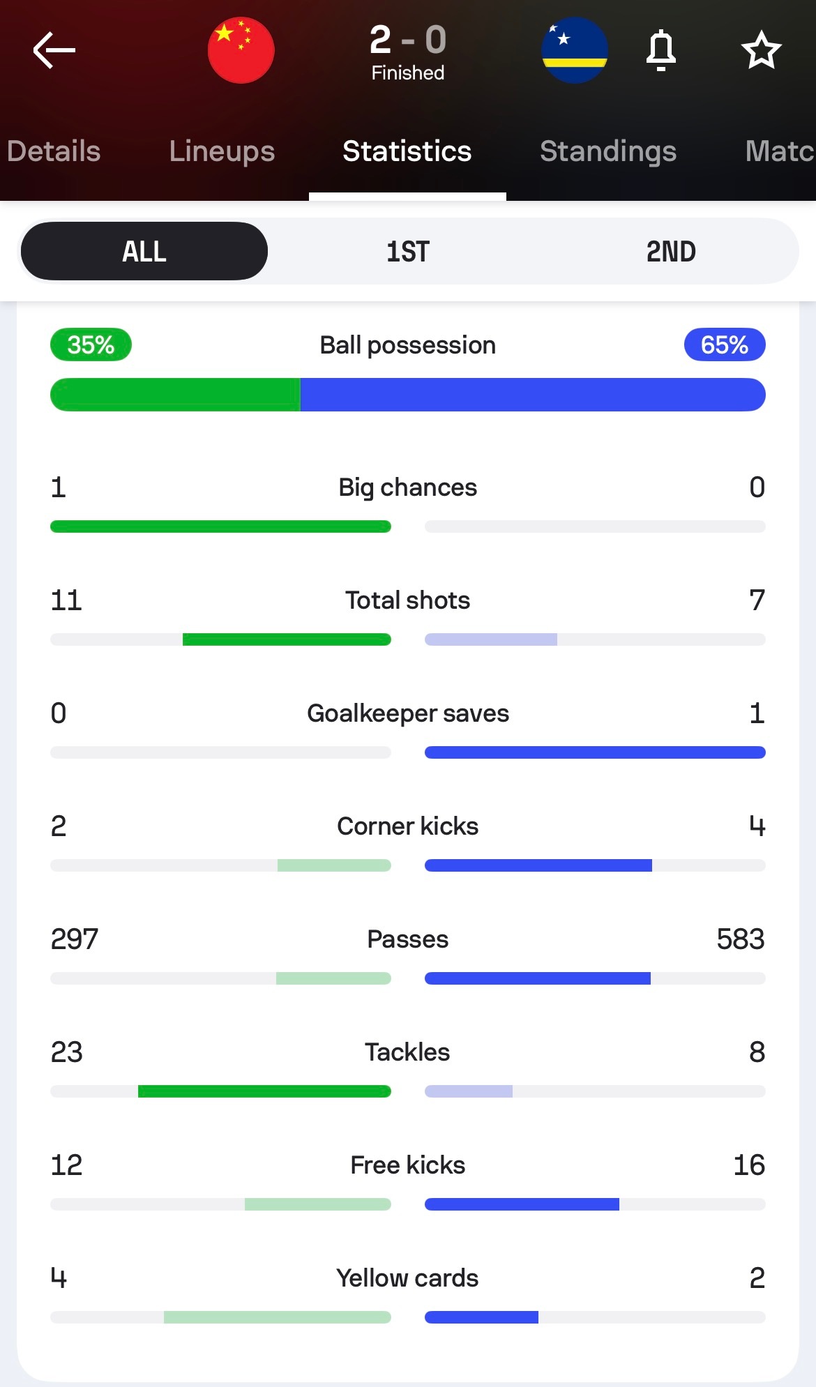Open the Details tab
816x1387 pixels.
[54, 151]
